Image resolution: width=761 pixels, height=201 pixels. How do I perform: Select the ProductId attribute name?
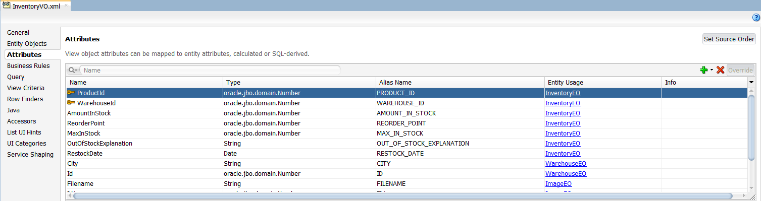91,93
